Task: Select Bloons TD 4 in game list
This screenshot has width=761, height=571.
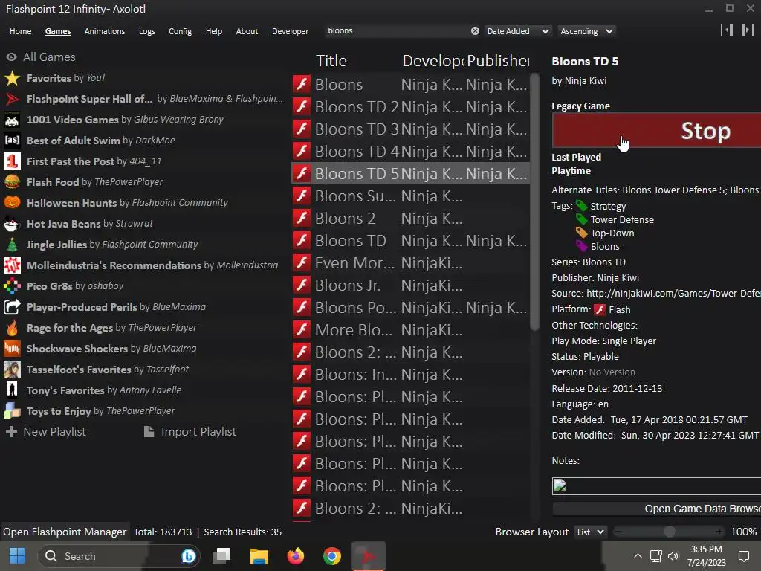Action: click(410, 152)
